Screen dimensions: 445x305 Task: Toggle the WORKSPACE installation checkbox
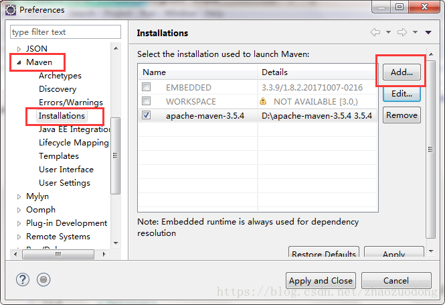(x=146, y=101)
